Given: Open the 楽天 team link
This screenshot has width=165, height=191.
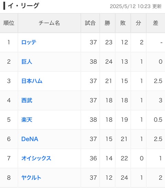Looking at the screenshot, I should tap(27, 120).
